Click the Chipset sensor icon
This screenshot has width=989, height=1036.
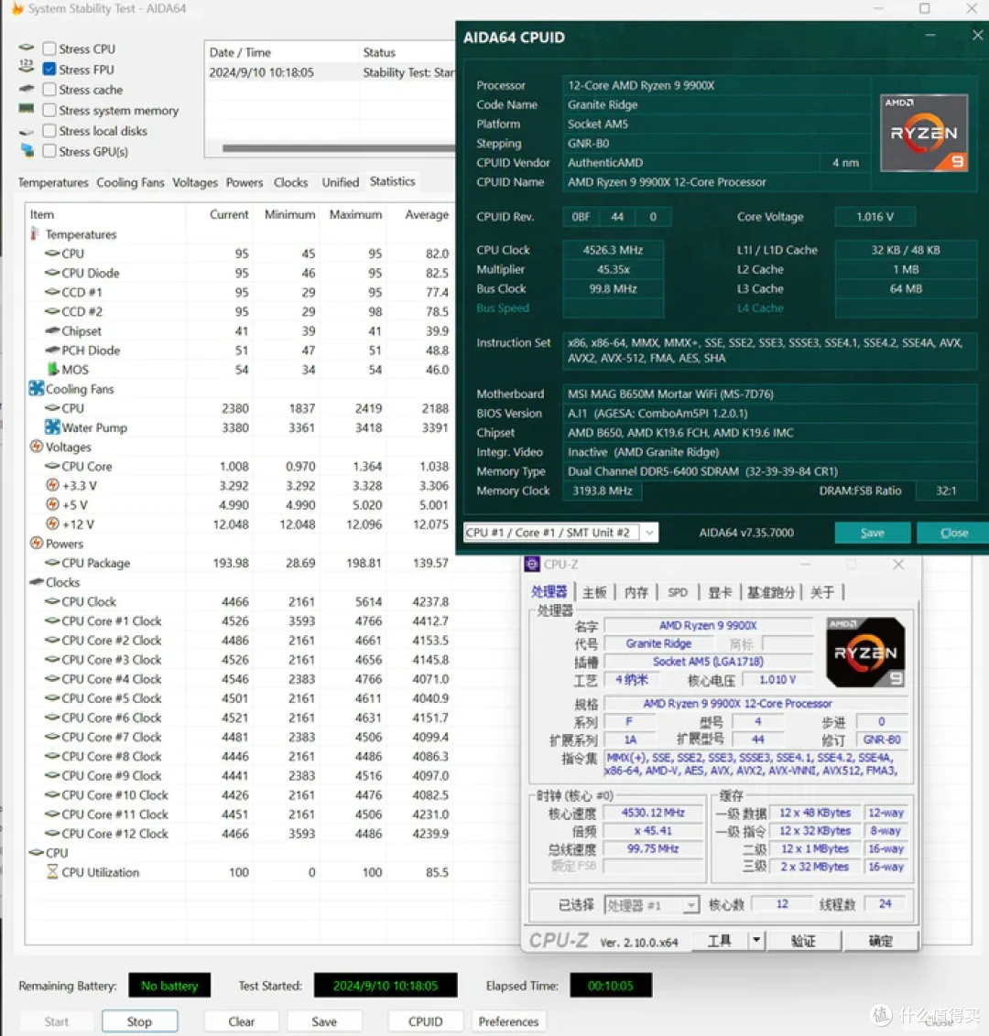[x=52, y=330]
